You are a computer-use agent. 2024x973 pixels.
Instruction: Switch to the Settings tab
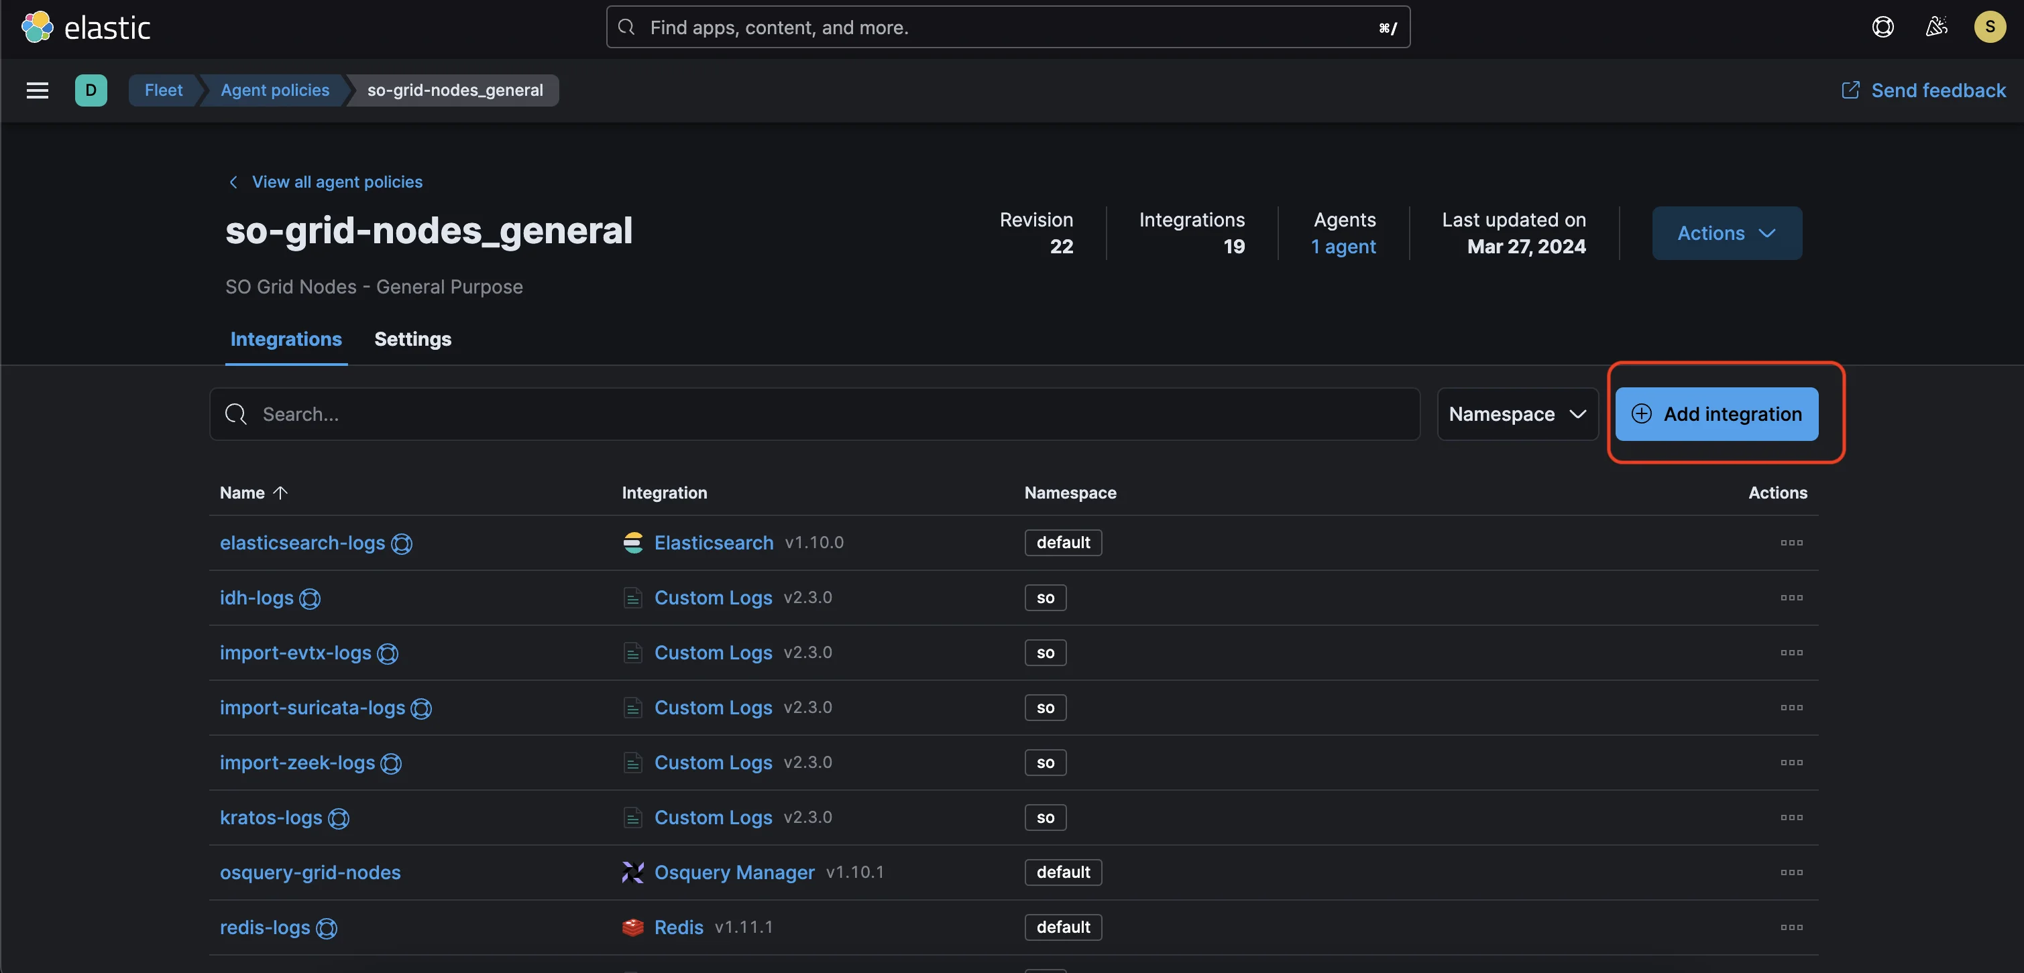click(x=412, y=339)
